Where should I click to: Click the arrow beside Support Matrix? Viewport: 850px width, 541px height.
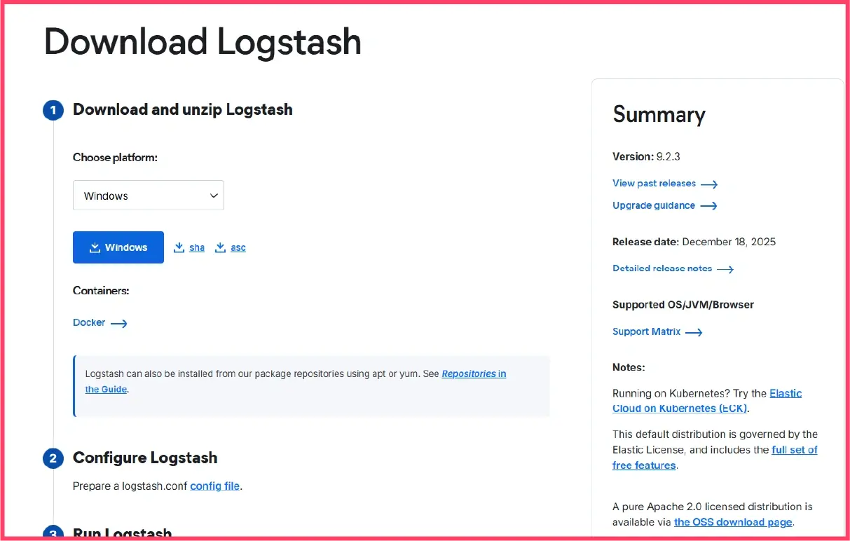[x=694, y=331]
